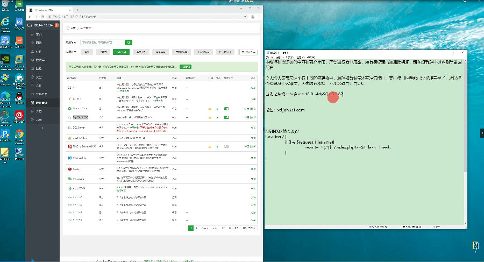The image size is (484, 262).
Task: Toggle the Nginx 1.18.0 homepage-display switch
Action: (226, 109)
